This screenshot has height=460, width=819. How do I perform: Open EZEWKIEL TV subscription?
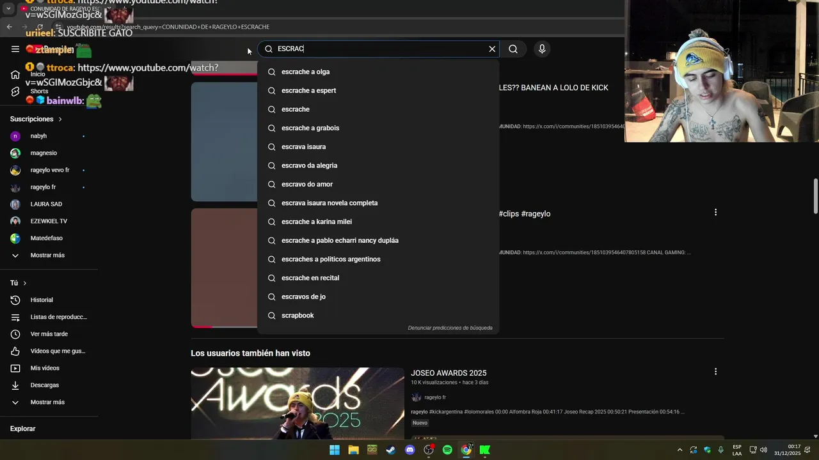click(48, 221)
